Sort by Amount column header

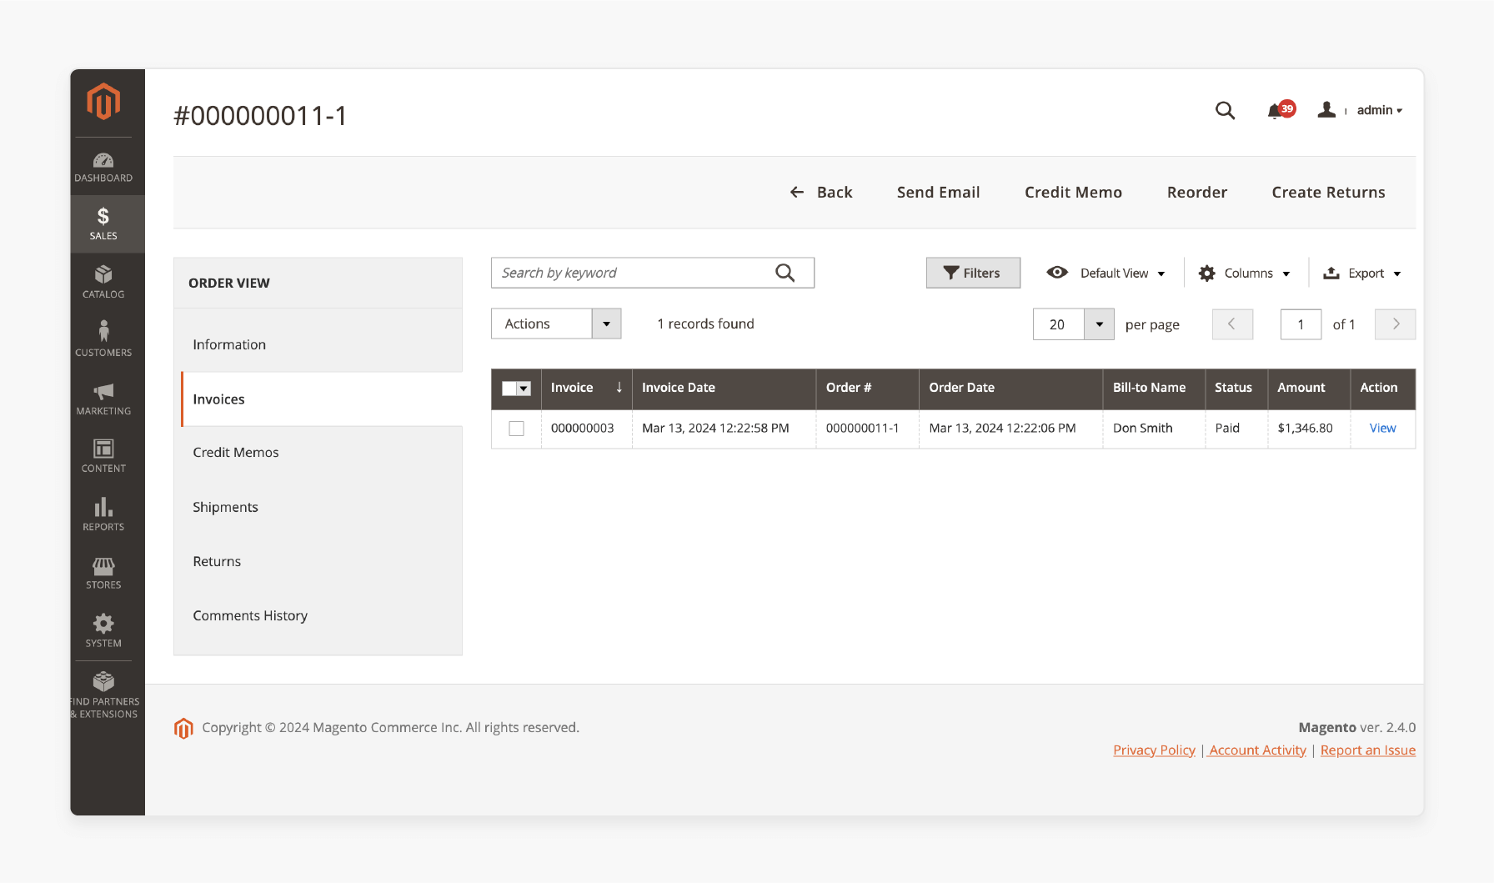click(x=1309, y=388)
